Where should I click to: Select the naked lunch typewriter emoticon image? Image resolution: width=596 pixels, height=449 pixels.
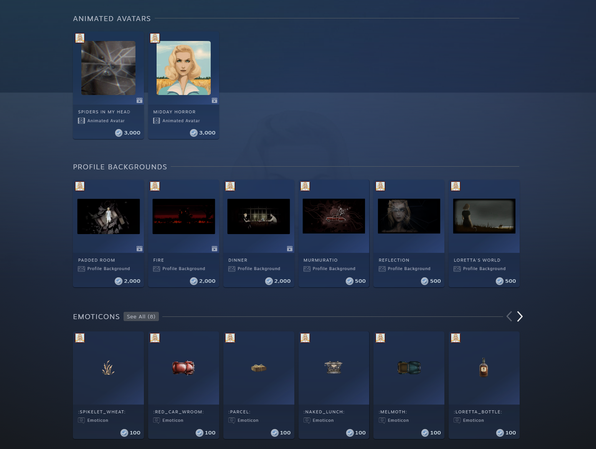333,367
